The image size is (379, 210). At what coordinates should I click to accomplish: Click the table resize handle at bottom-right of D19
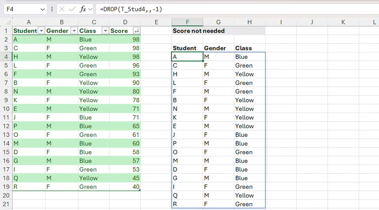pos(140,190)
